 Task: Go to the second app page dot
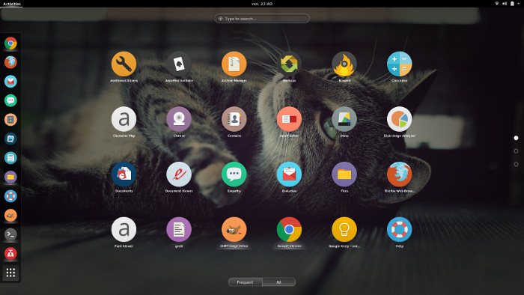click(x=516, y=151)
